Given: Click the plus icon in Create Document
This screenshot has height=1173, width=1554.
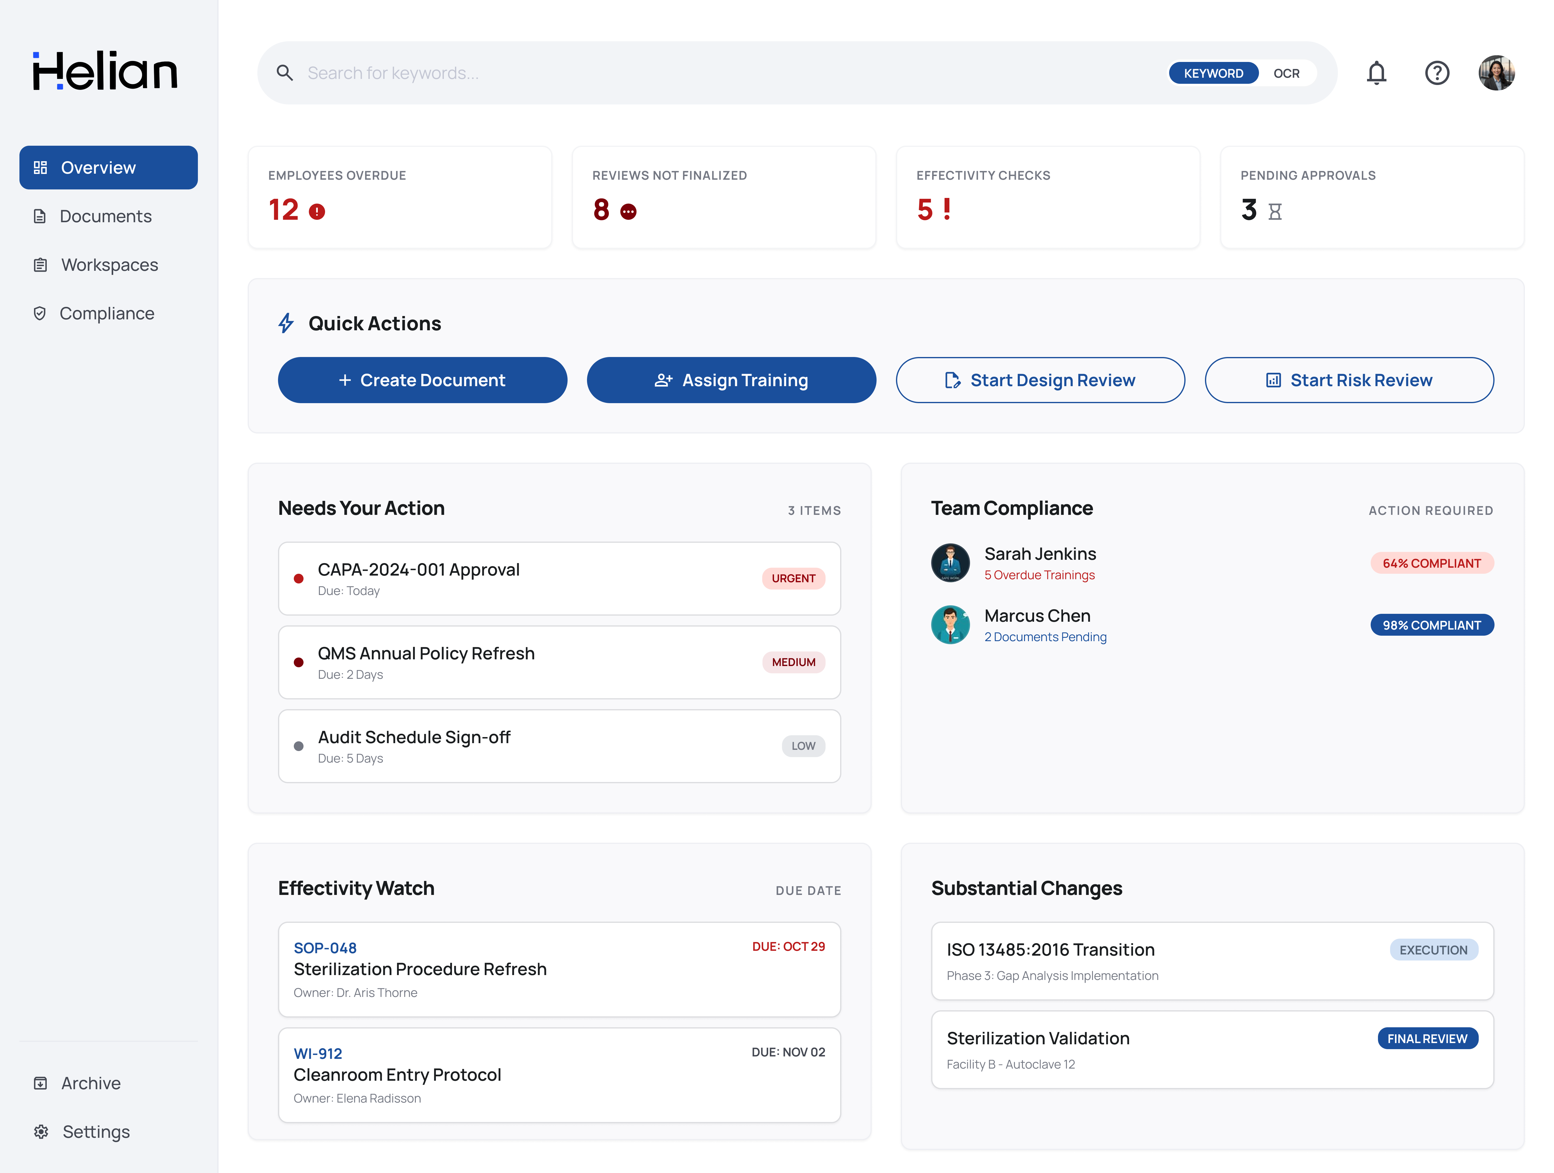Looking at the screenshot, I should pos(345,380).
